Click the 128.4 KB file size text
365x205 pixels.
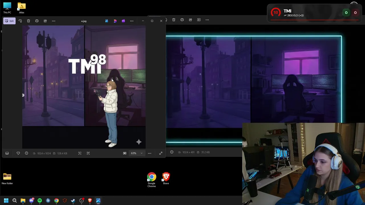(62, 153)
